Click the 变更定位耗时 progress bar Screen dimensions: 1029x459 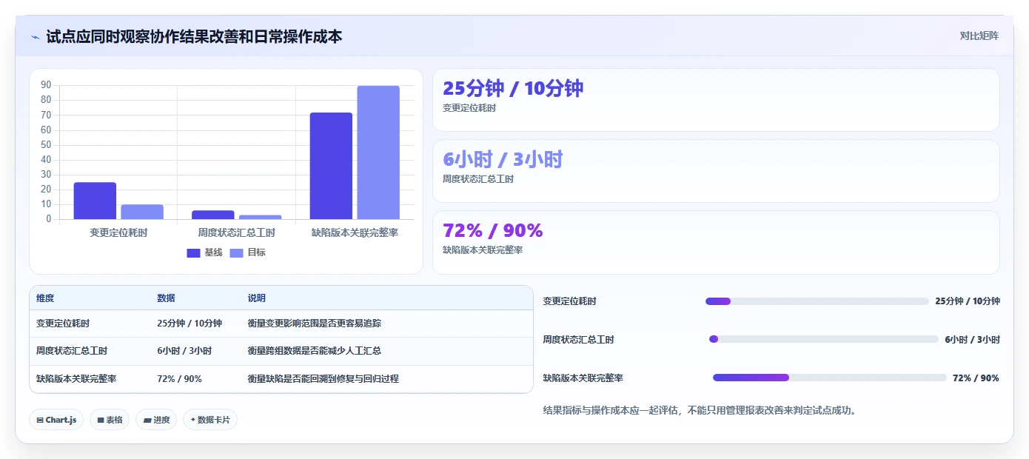[x=817, y=301]
